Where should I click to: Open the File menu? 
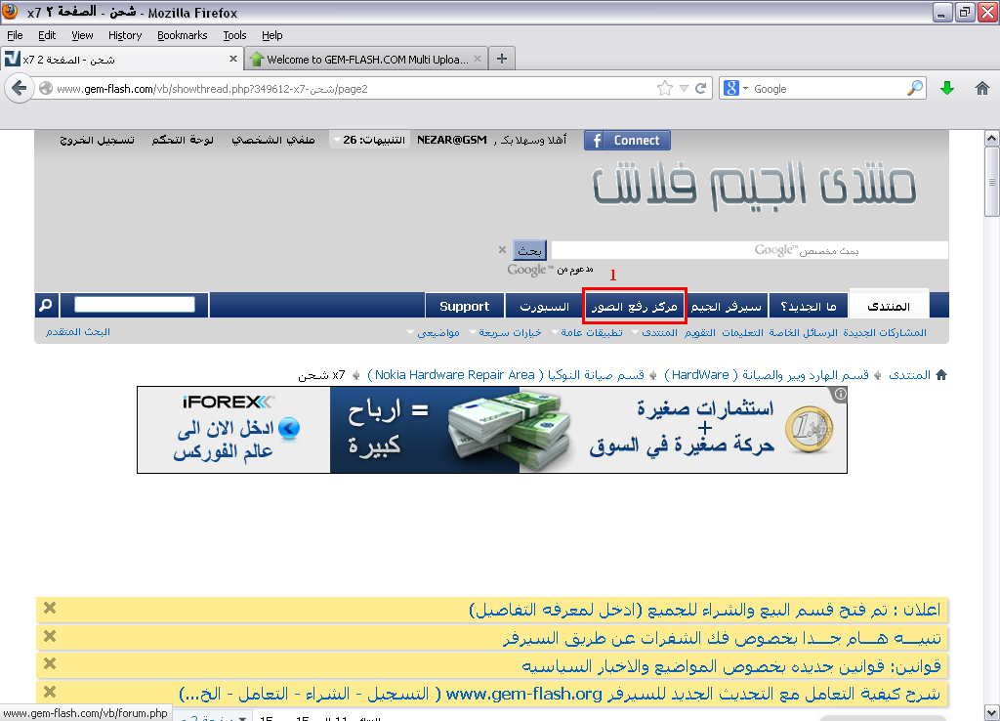coord(15,35)
